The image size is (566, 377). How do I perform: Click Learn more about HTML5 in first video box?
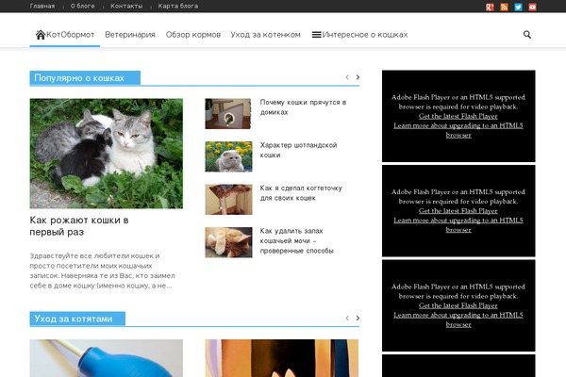458,130
